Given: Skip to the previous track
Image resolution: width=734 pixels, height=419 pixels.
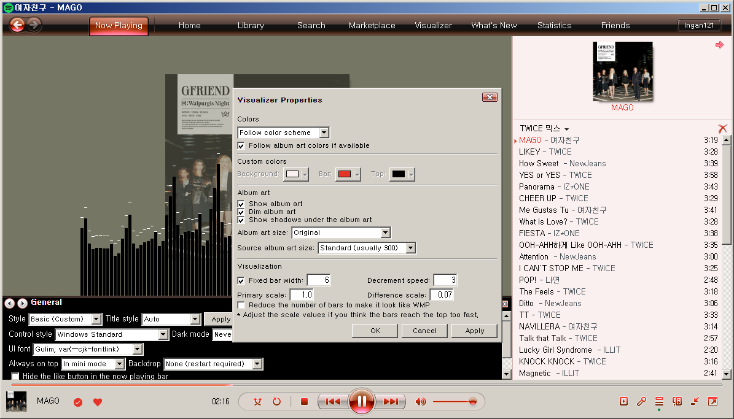Looking at the screenshot, I should tap(333, 401).
